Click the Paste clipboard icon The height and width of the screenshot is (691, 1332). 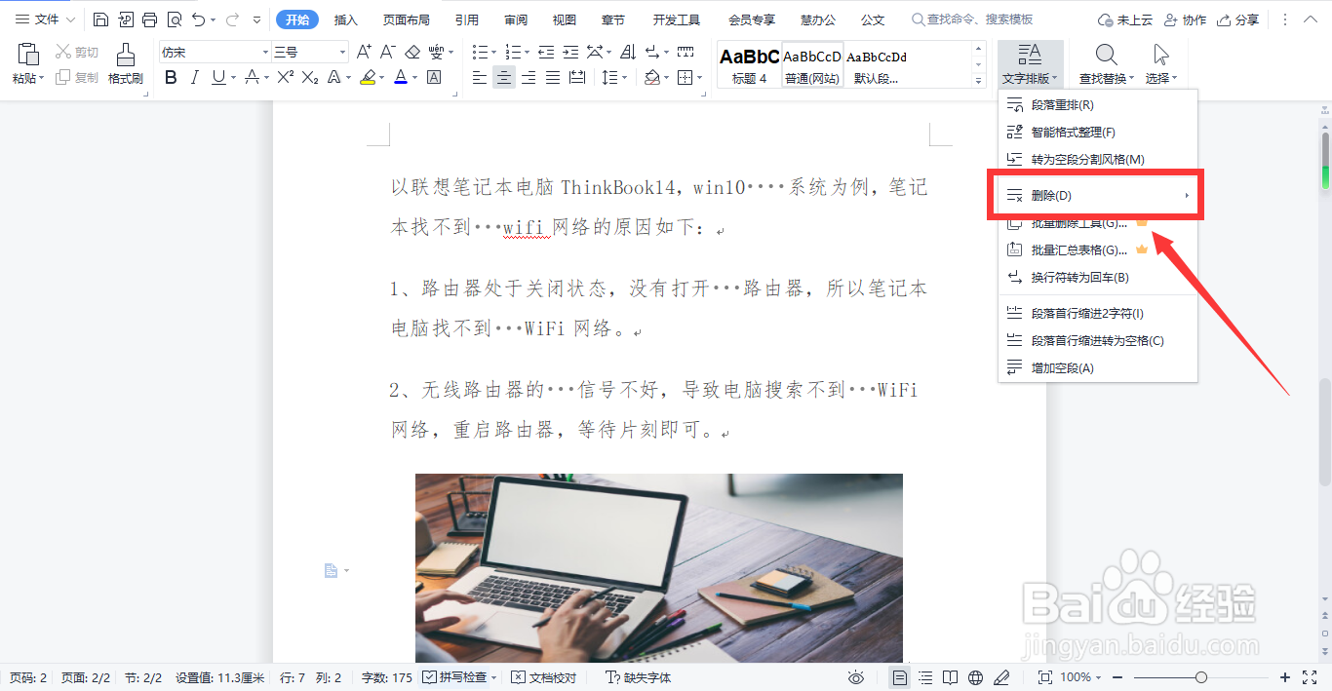pos(27,56)
